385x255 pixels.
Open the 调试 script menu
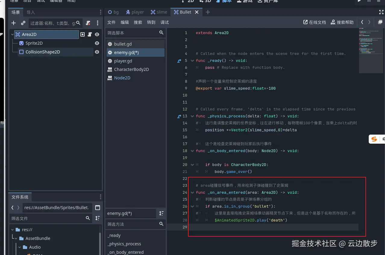tap(165, 22)
